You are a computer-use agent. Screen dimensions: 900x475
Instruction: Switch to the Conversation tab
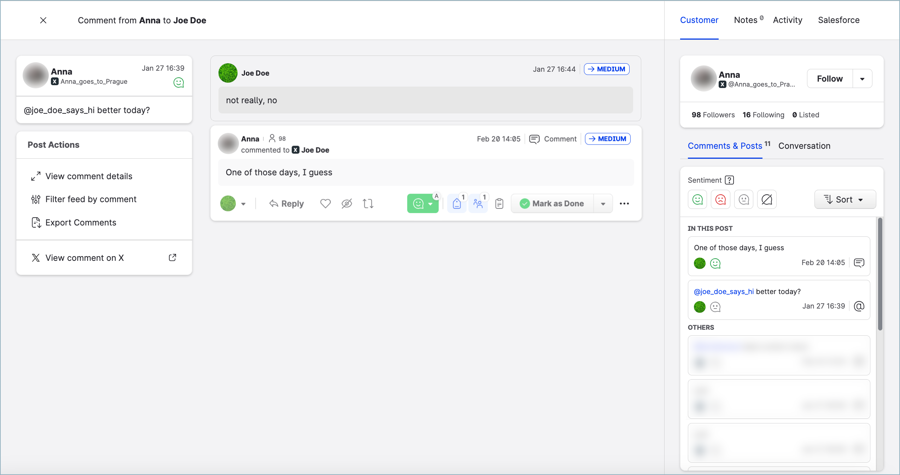click(x=804, y=146)
